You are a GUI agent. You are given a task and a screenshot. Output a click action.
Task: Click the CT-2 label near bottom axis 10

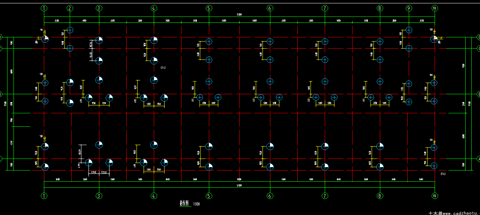point(443,174)
